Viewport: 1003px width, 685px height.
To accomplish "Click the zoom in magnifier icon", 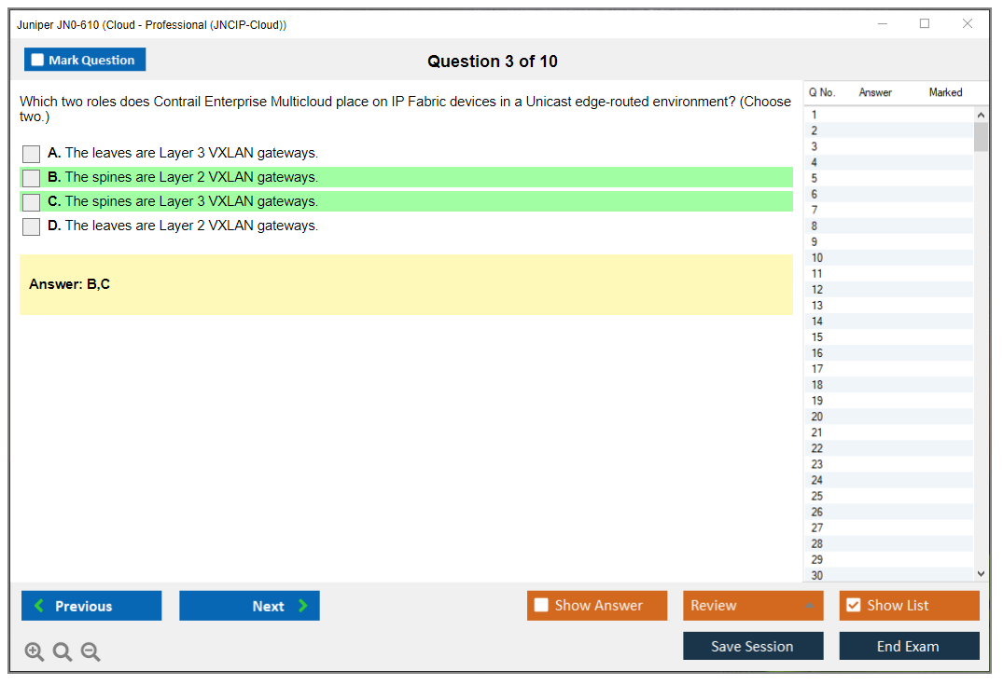I will click(35, 652).
